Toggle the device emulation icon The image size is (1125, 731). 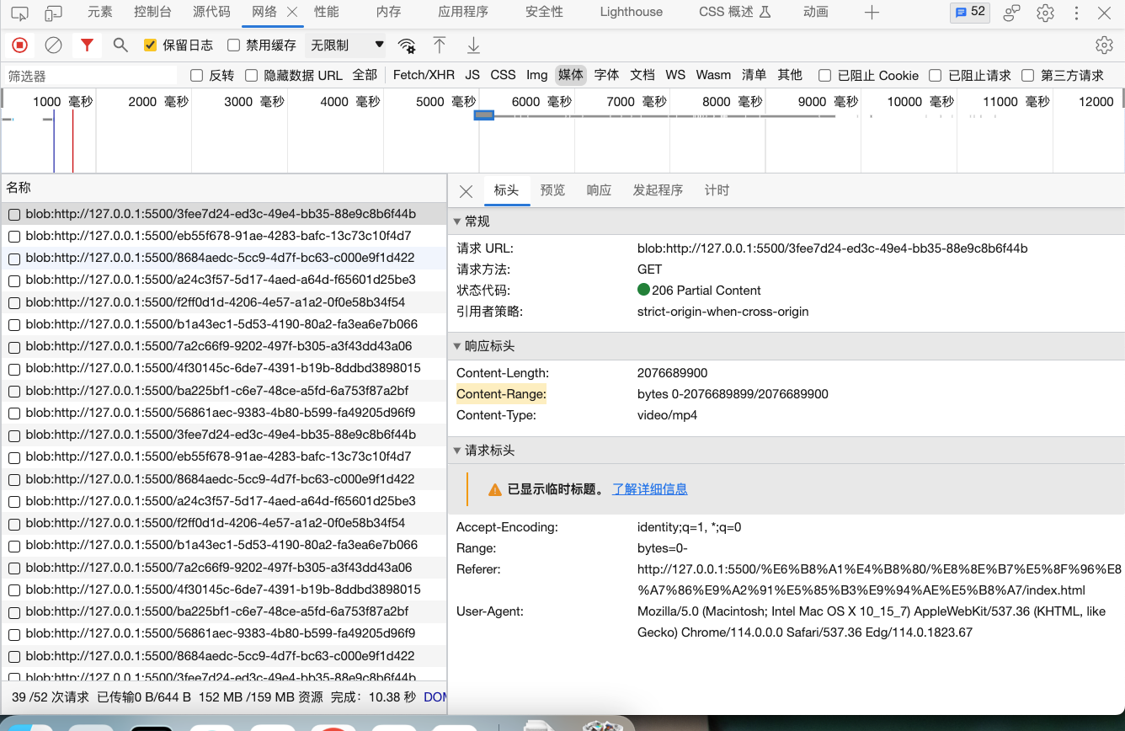(x=53, y=13)
